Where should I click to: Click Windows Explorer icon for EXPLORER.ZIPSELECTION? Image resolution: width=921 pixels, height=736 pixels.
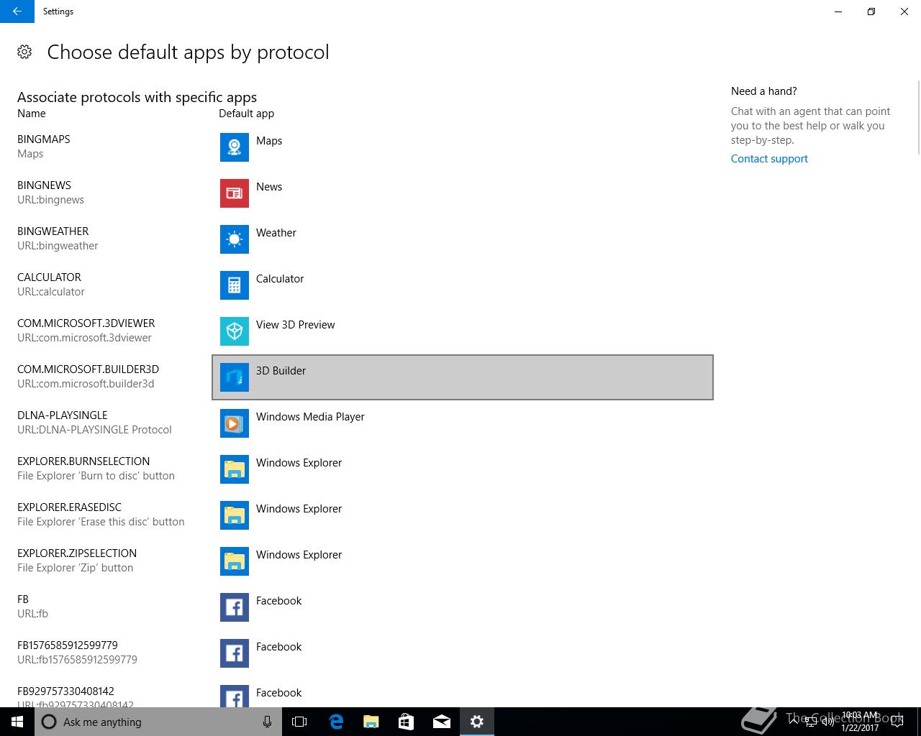pos(235,561)
